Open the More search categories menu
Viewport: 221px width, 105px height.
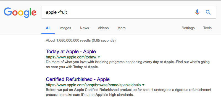122,28
